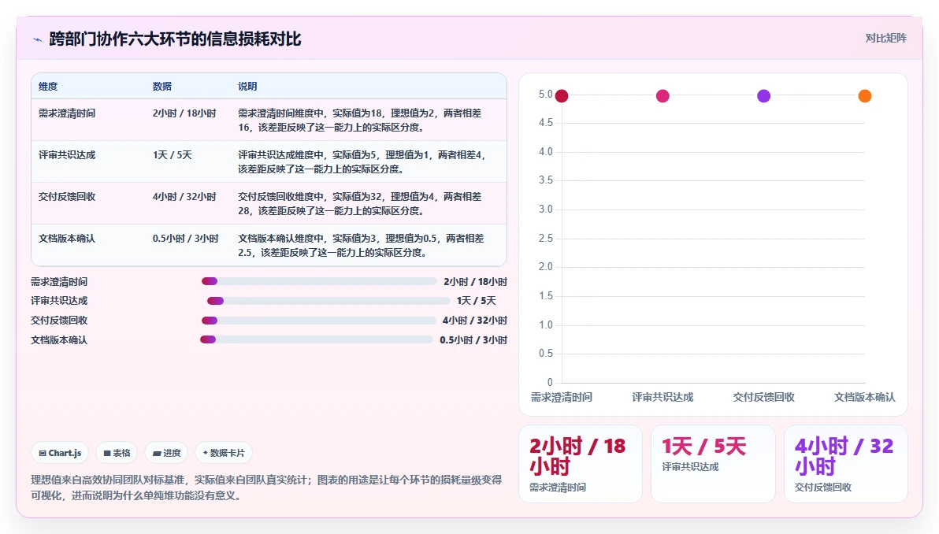Click the 文档版本确认 progress bar
The width and height of the screenshot is (939, 534).
point(316,339)
